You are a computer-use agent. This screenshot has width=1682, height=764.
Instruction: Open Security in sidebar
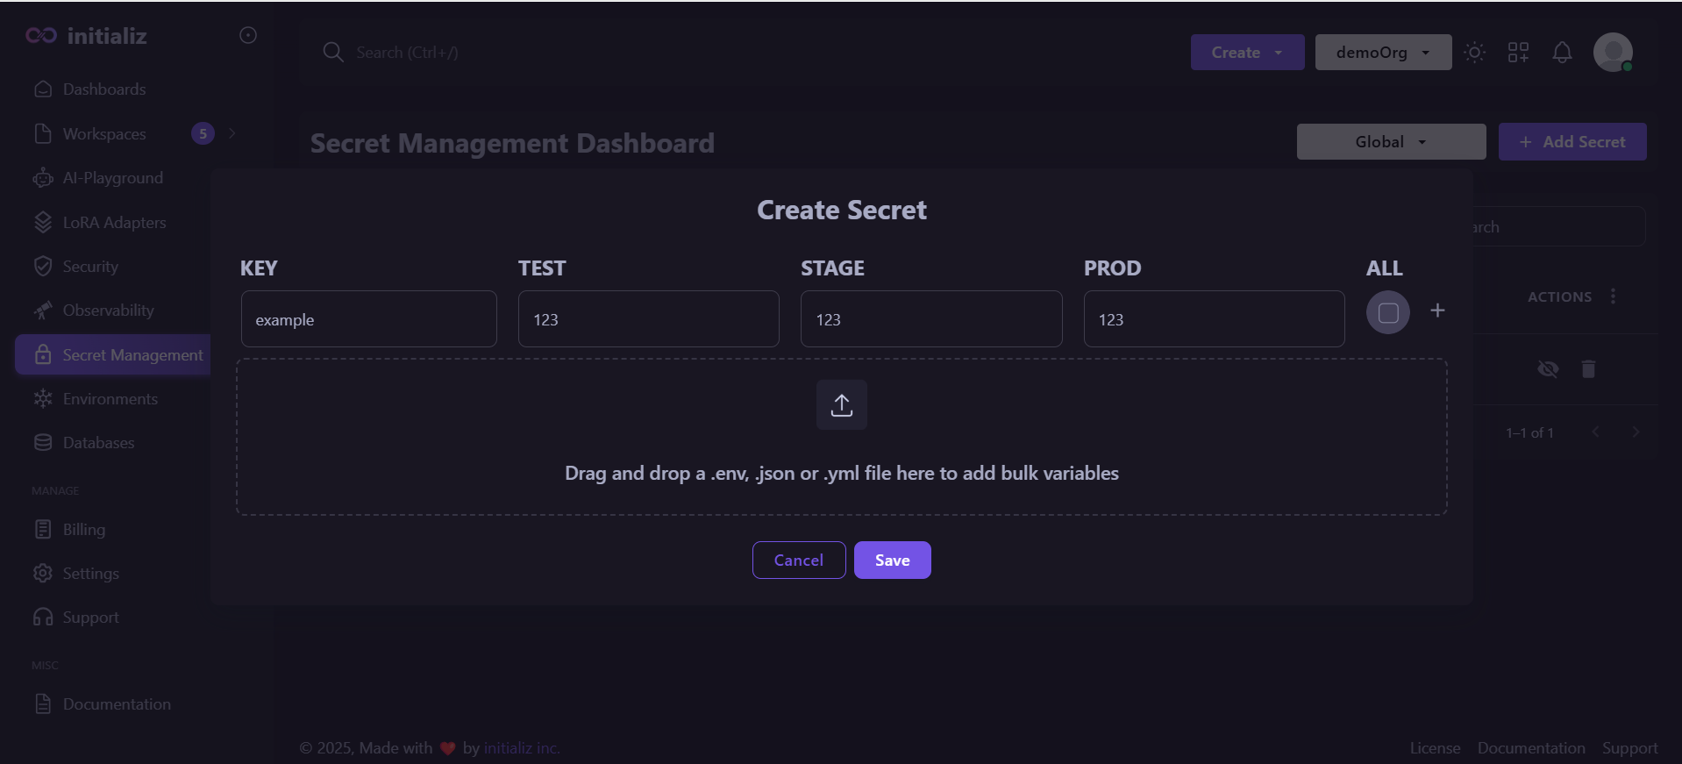click(90, 267)
